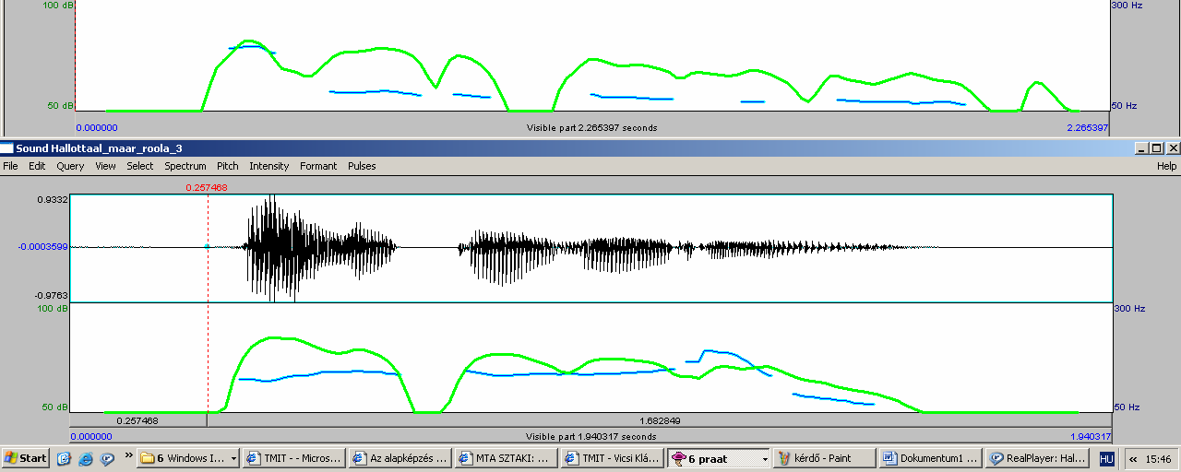
Task: Open the Pitch menu
Action: click(x=227, y=166)
